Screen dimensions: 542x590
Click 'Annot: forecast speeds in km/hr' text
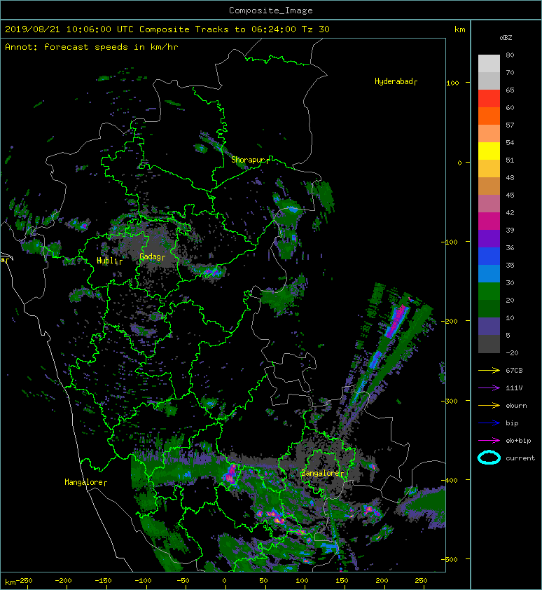click(x=92, y=47)
